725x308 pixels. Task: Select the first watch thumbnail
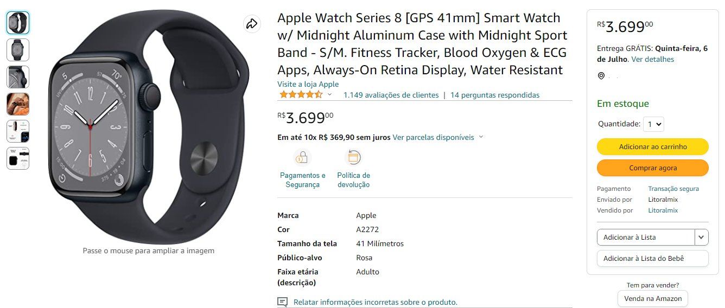(x=18, y=23)
